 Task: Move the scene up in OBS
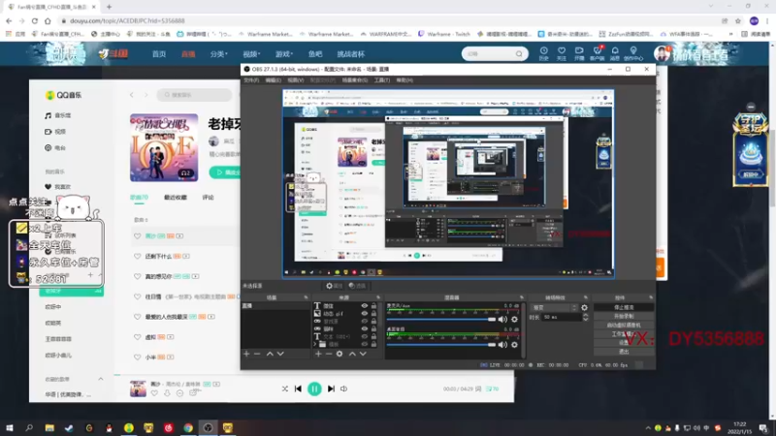(x=270, y=354)
